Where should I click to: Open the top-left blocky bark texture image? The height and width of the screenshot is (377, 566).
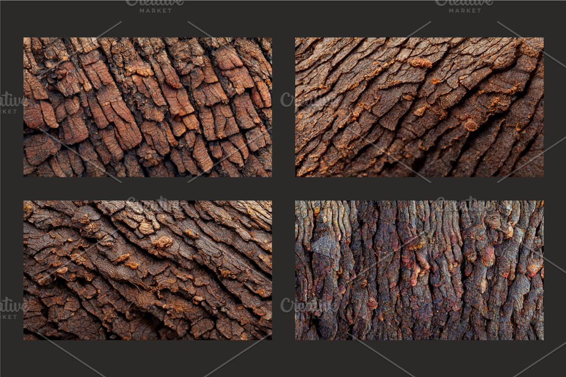click(x=148, y=107)
